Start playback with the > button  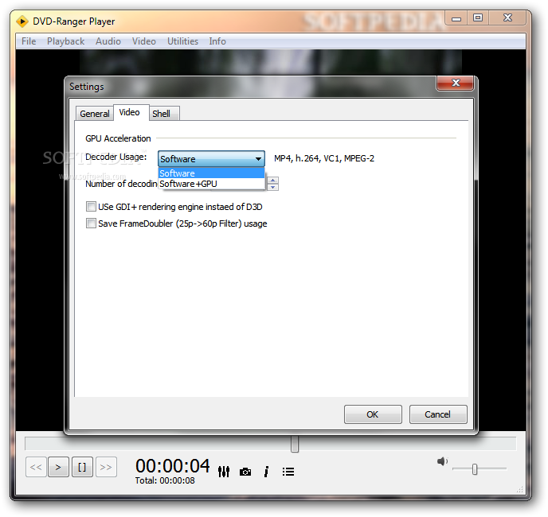tap(58, 467)
